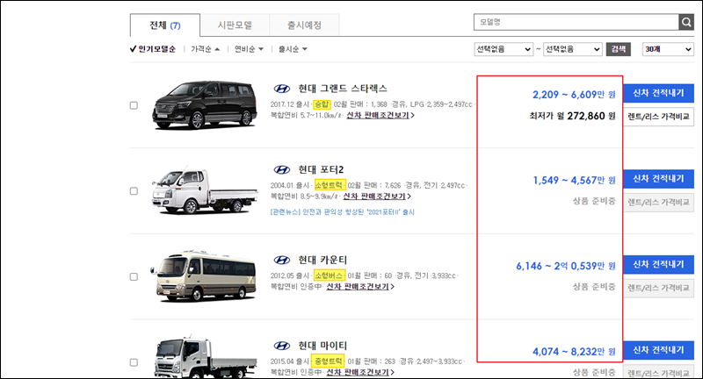The height and width of the screenshot is (379, 703).
Task: Click the 모델명 search input field
Action: tap(576, 22)
